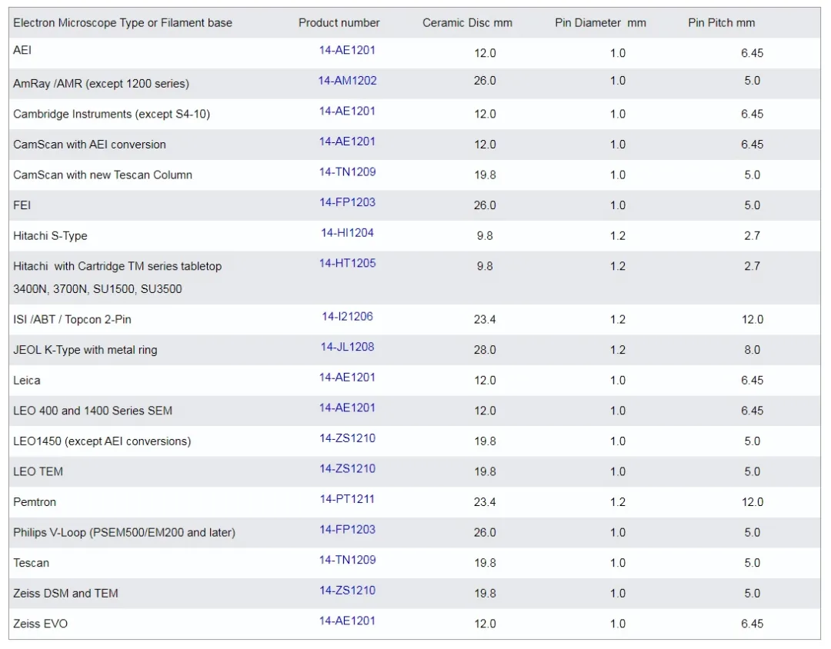The height and width of the screenshot is (649, 831).
Task: Select pin diameter 1.2 in JEOL K-Type row
Action: pos(618,350)
